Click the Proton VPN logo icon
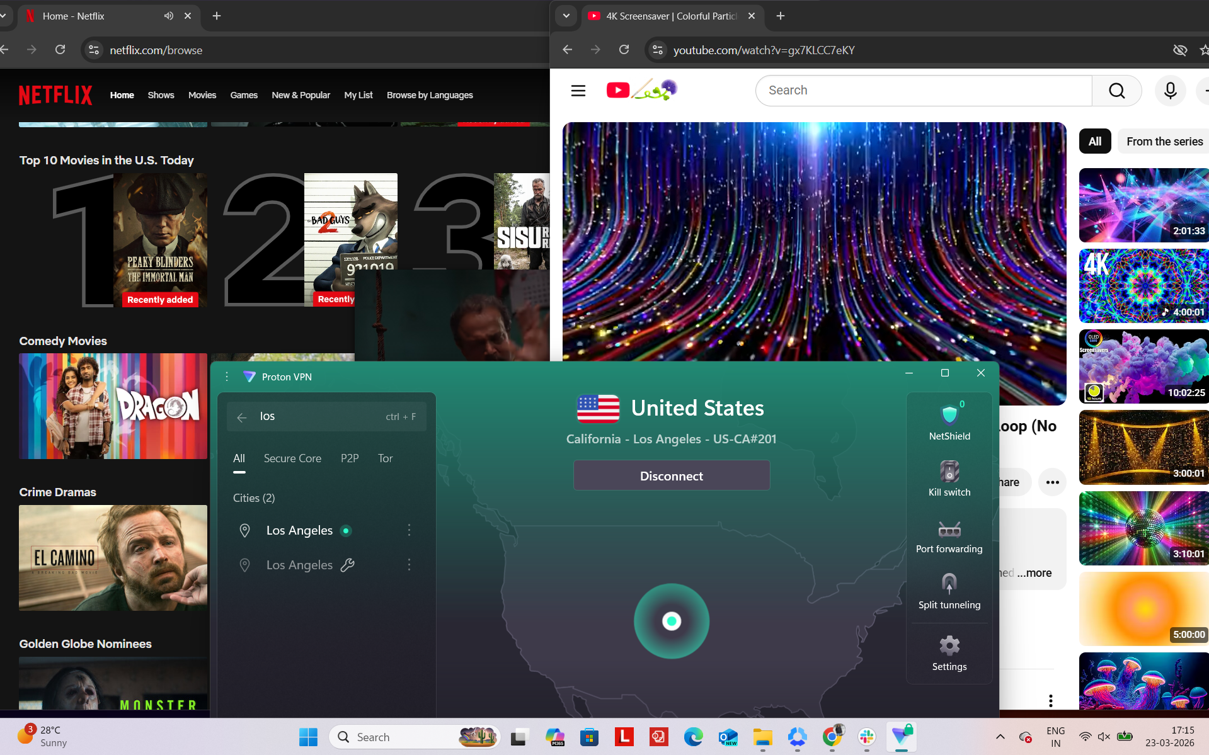Screen dimensions: 1209x755 tap(249, 377)
